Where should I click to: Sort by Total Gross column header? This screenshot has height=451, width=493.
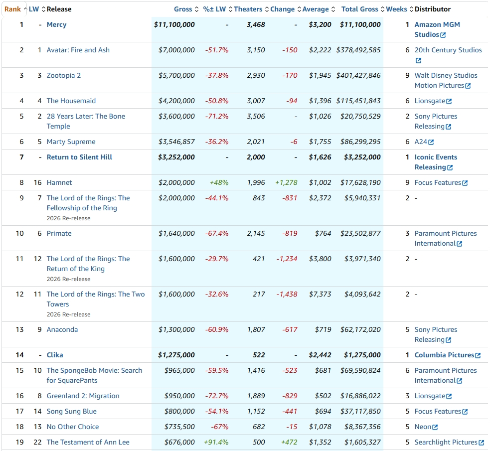tap(359, 9)
